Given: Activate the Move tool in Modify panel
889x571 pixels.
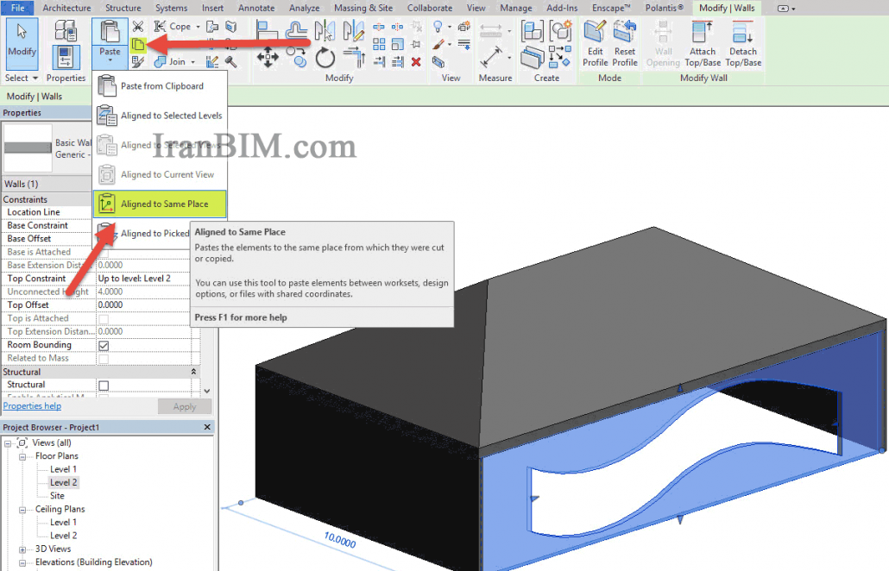Looking at the screenshot, I should tap(267, 57).
